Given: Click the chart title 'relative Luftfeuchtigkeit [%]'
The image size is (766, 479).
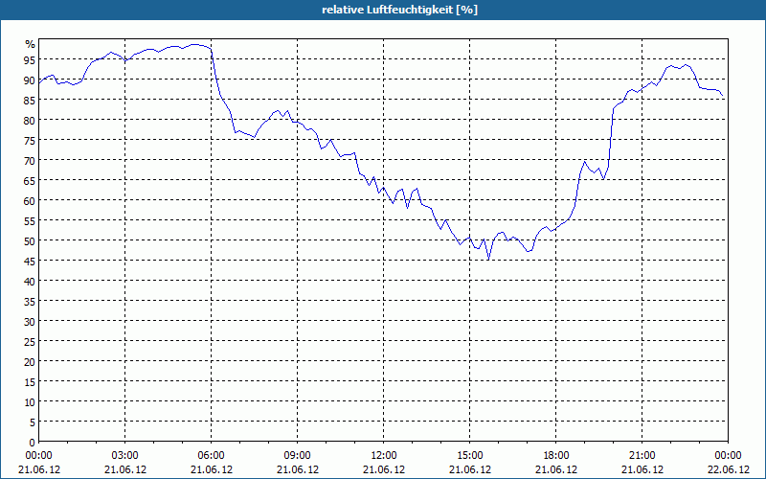Looking at the screenshot, I should pyautogui.click(x=399, y=10).
